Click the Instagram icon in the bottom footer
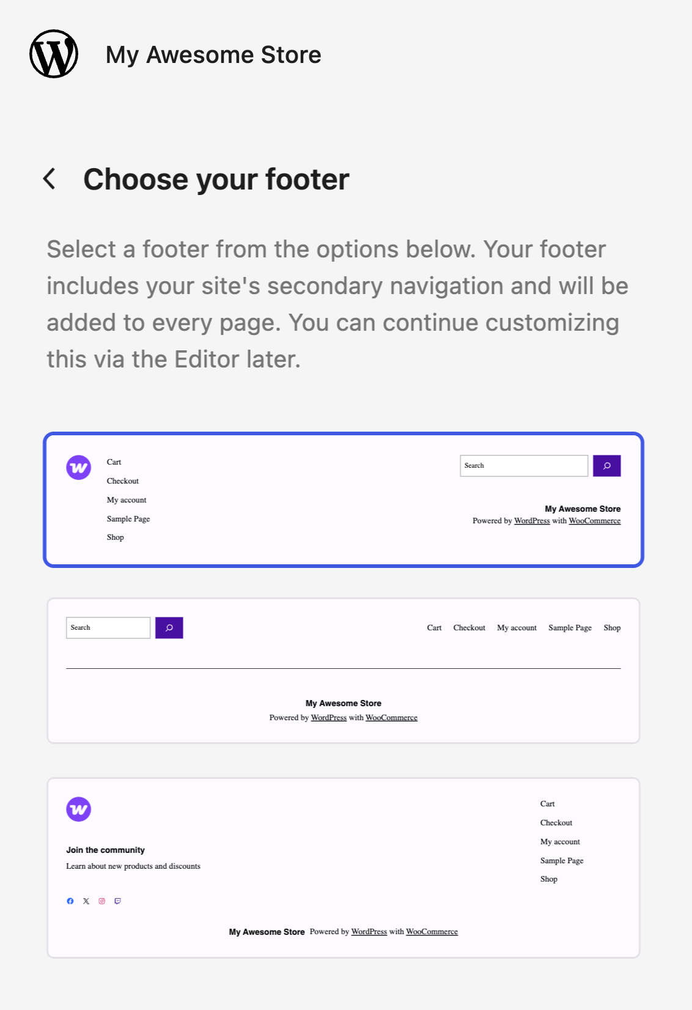Image resolution: width=692 pixels, height=1010 pixels. tap(102, 901)
